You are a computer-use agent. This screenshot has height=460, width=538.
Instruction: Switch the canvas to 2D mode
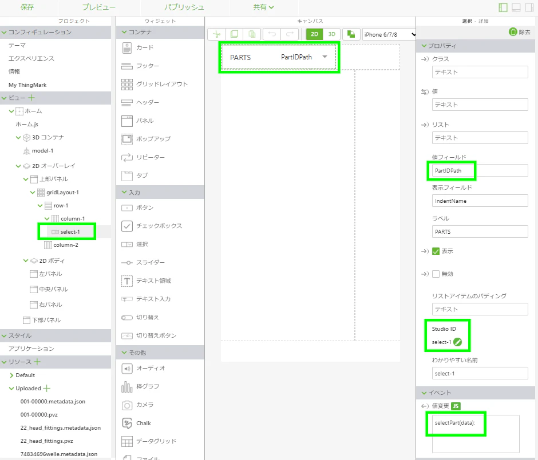(x=314, y=34)
